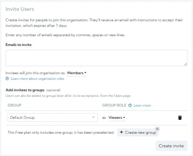Delete the Default Group row with trash icon
This screenshot has width=193, height=156.
[x=180, y=118]
